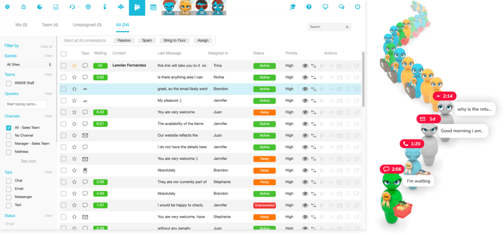
Task: Switch to the Team (4) tab
Action: pyautogui.click(x=50, y=25)
